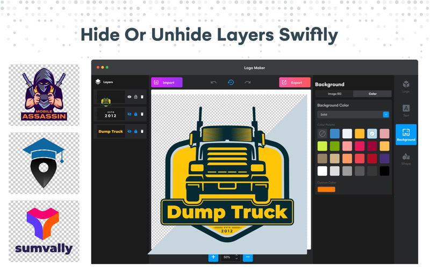The width and height of the screenshot is (430, 269).
Task: Click the zoom out minus button
Action: pyautogui.click(x=248, y=257)
